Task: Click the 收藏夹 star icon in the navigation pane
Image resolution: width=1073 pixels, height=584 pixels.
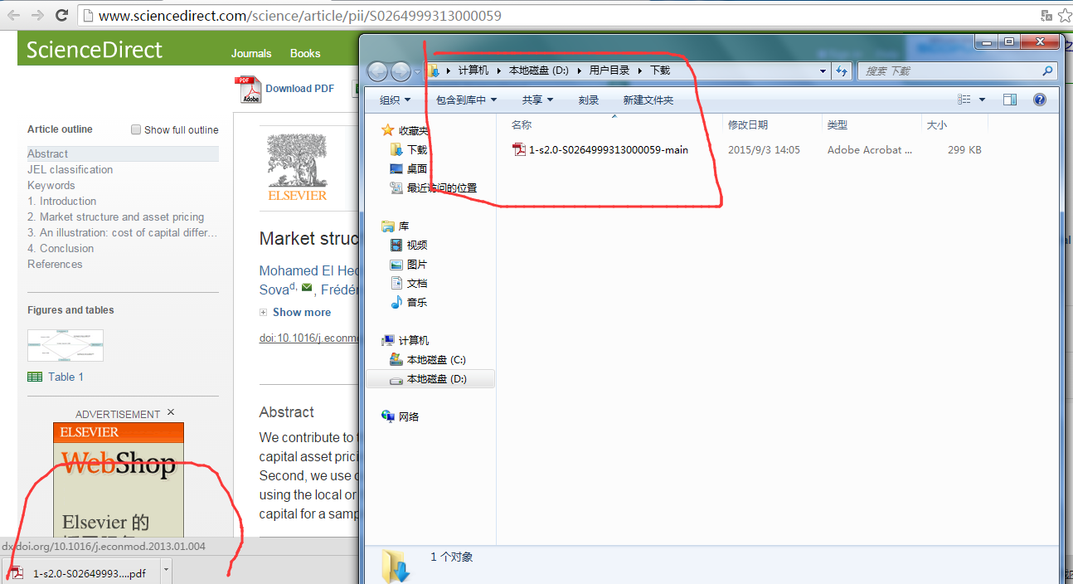Action: [387, 130]
